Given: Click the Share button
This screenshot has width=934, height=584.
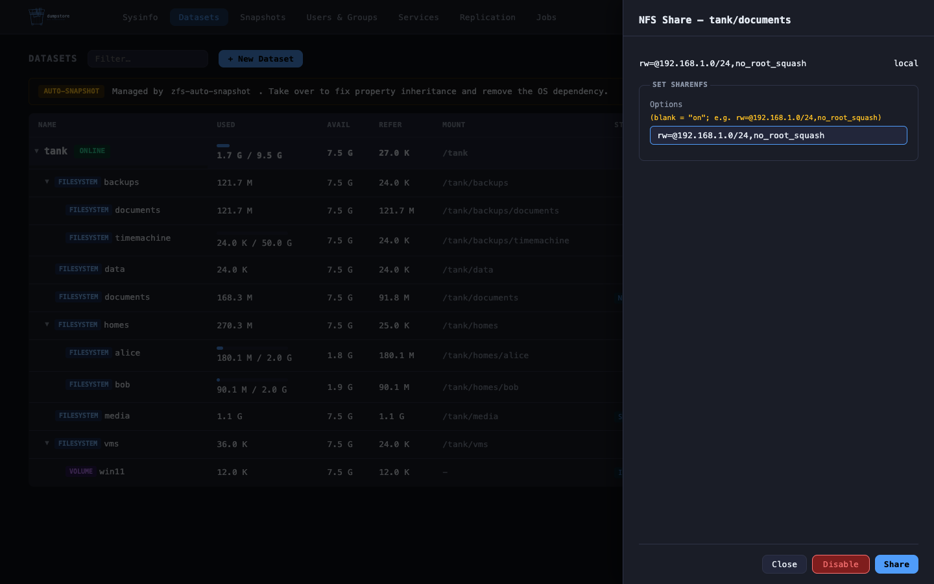Looking at the screenshot, I should [x=896, y=564].
